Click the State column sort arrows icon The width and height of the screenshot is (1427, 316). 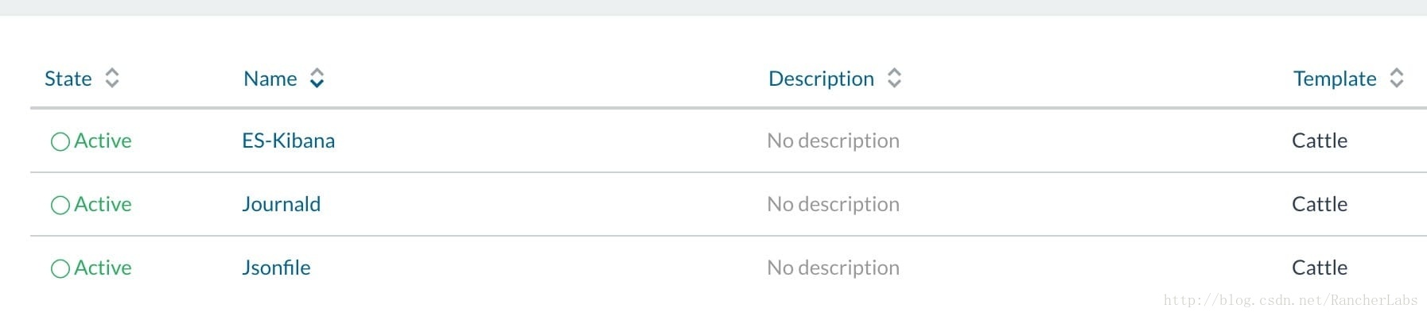112,78
